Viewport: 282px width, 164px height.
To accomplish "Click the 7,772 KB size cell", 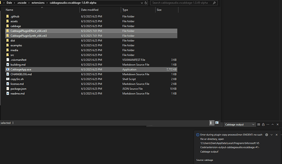I will click(171, 69).
